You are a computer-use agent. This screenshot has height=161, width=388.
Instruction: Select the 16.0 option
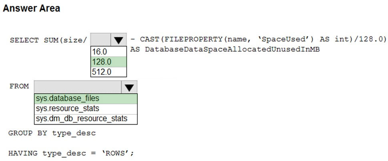click(109, 52)
